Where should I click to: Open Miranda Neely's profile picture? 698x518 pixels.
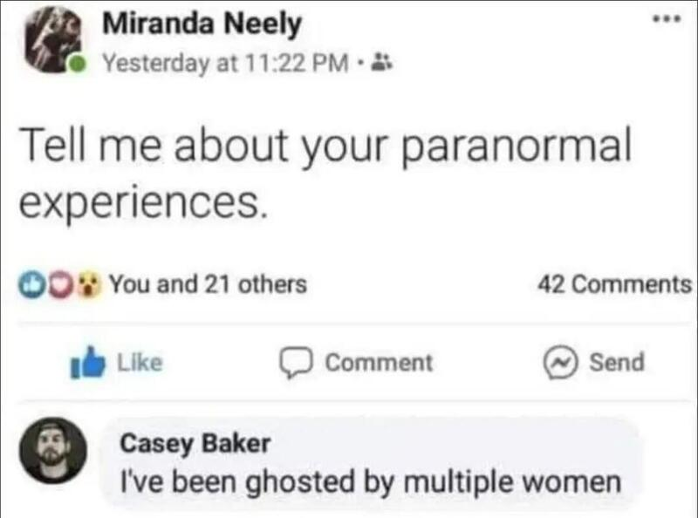pyautogui.click(x=52, y=39)
